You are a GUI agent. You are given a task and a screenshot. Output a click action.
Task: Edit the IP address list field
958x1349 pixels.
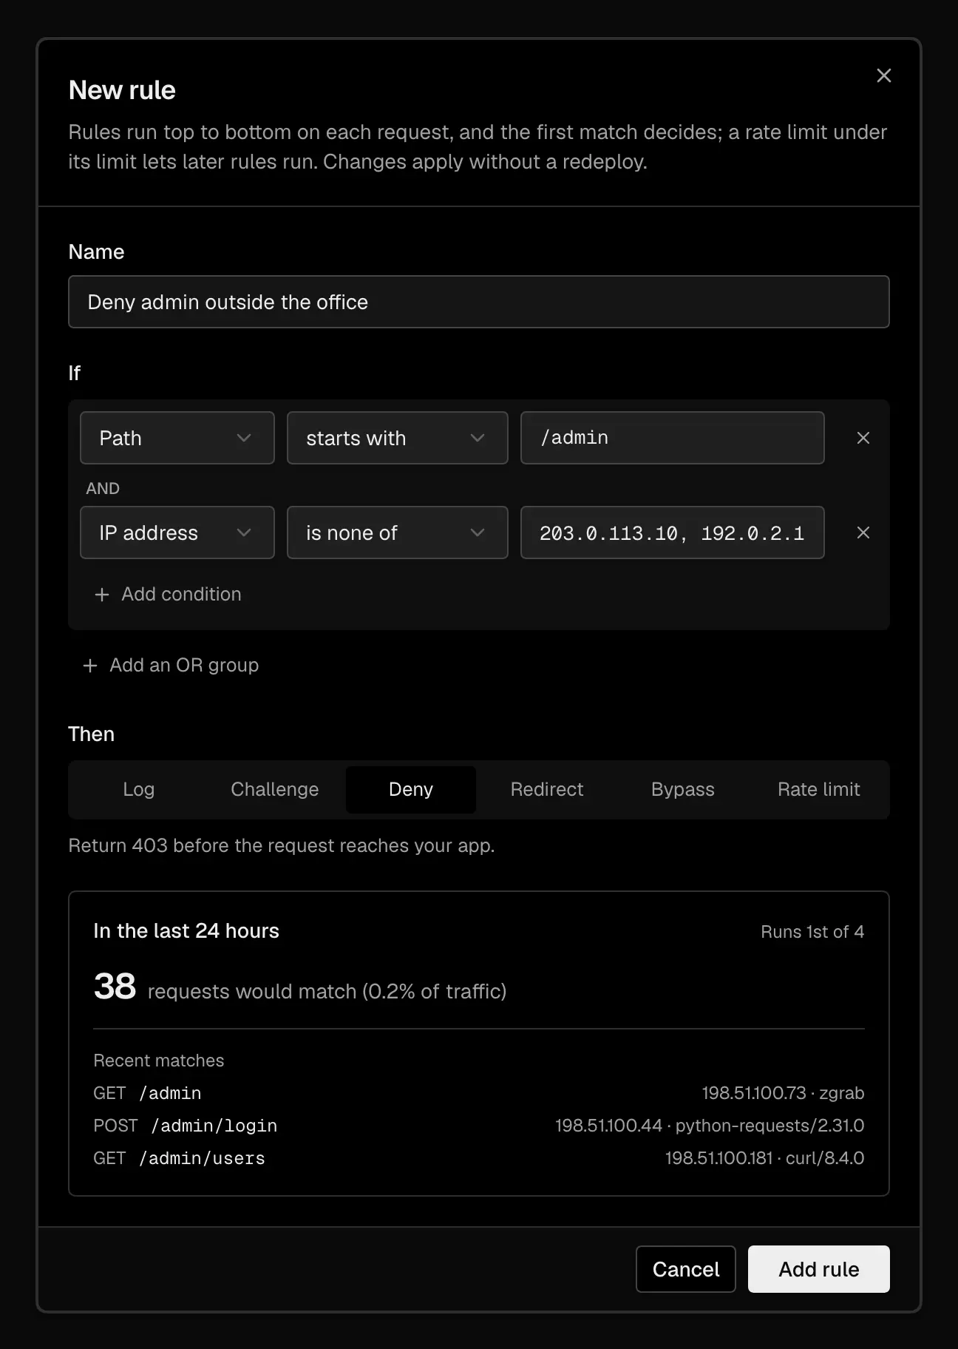[673, 532]
